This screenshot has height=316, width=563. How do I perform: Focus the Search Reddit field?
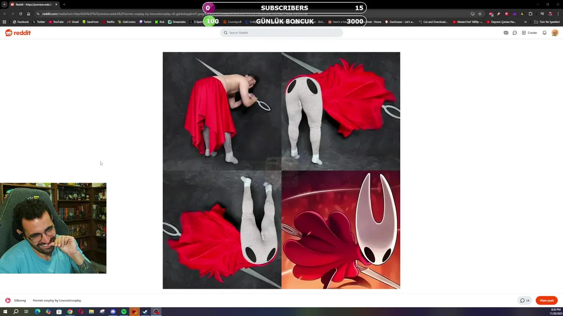(x=281, y=33)
